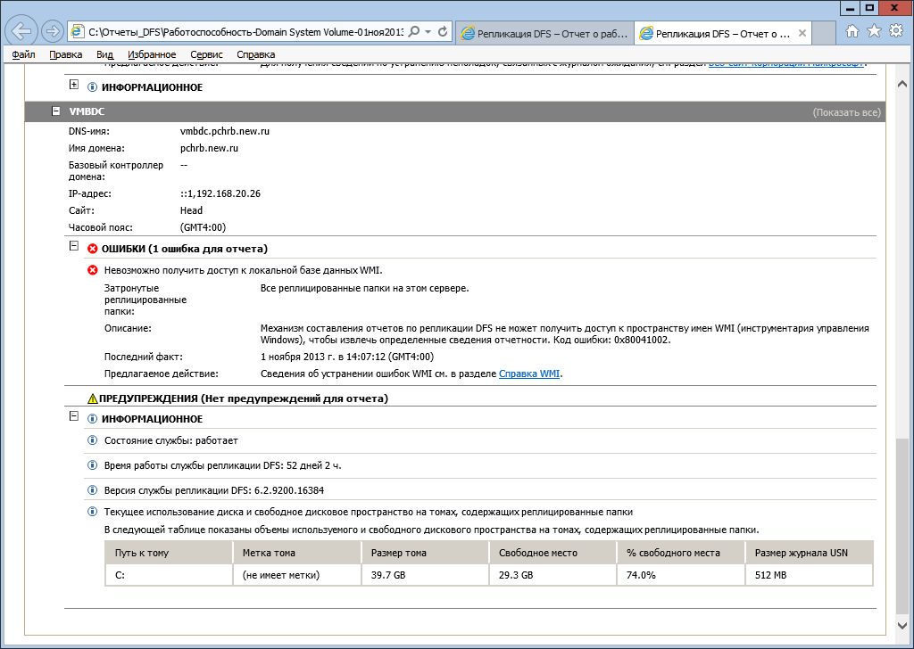Expand the top ИНФОРМАЦИОННОЕ section plus box
The width and height of the screenshot is (914, 649).
coord(73,85)
